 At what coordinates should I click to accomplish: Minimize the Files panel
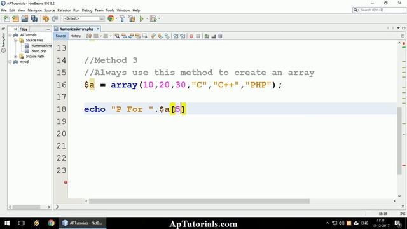(48, 29)
